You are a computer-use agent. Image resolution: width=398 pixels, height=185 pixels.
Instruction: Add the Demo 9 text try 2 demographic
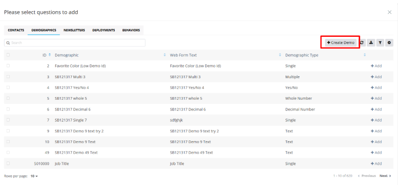pyautogui.click(x=376, y=131)
